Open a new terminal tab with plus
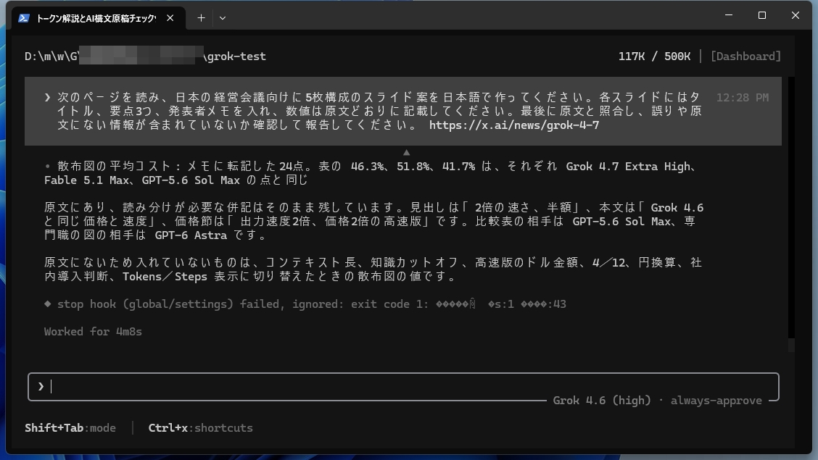Screen dimensions: 818x460 201,18
